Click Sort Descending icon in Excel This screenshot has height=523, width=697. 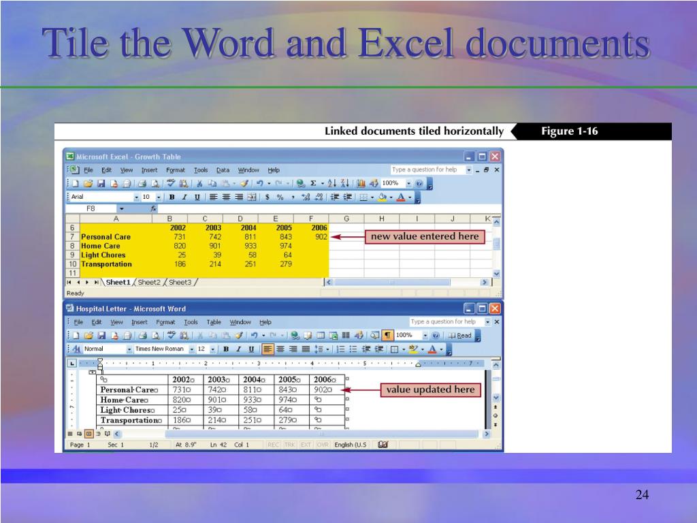click(344, 183)
